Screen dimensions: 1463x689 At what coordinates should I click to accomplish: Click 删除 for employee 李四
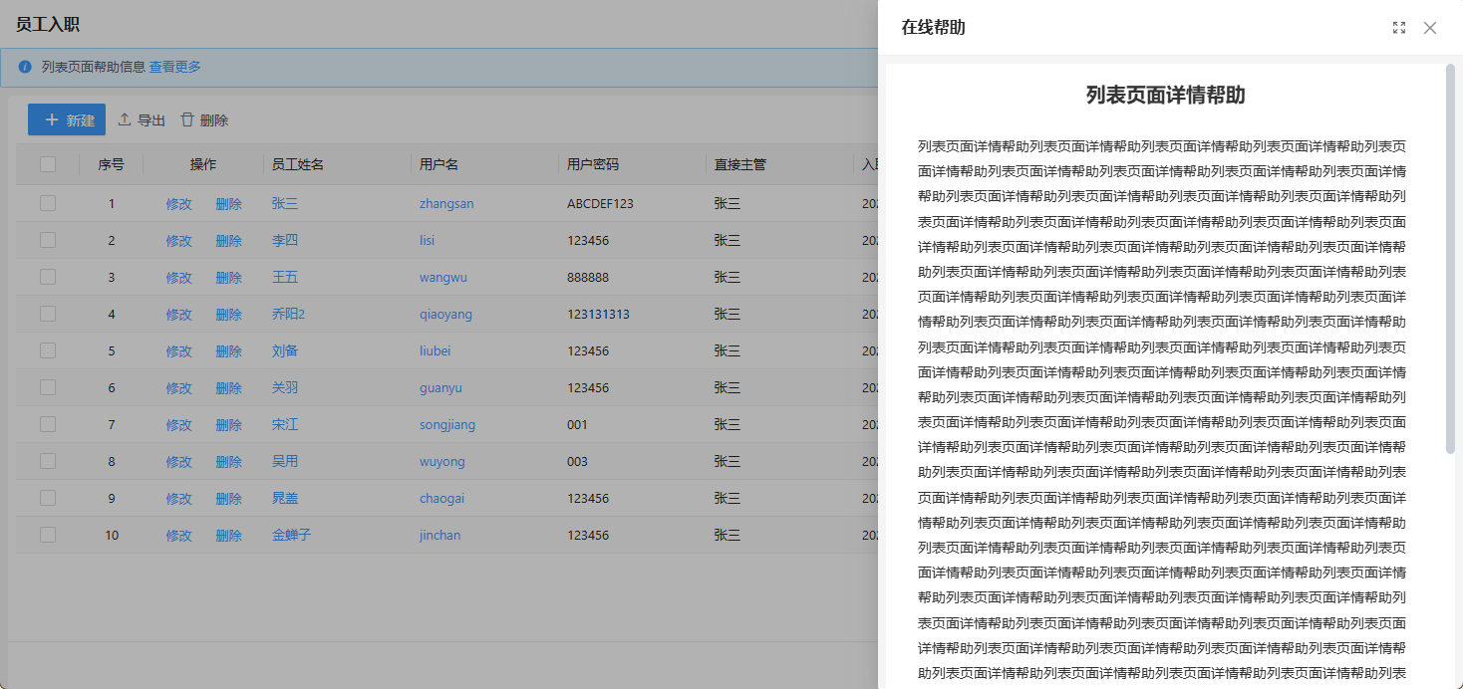[228, 241]
